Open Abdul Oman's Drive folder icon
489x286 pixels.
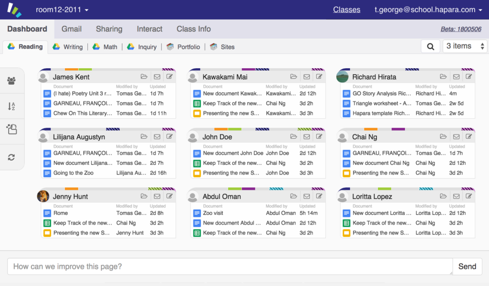click(x=294, y=196)
